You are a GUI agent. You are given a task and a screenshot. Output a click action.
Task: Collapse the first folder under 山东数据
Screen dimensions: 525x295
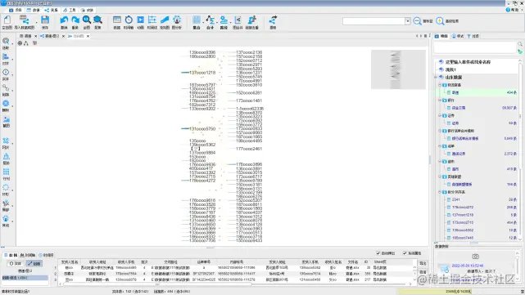440,85
